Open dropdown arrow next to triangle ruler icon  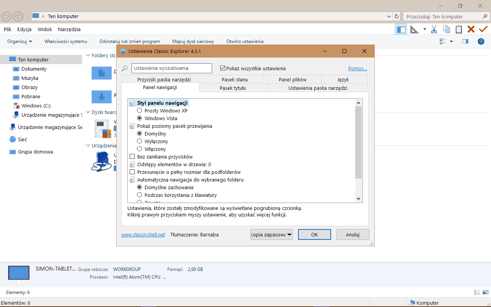point(425,29)
